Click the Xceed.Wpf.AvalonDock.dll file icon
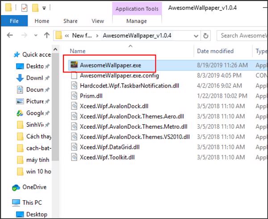 coord(74,106)
